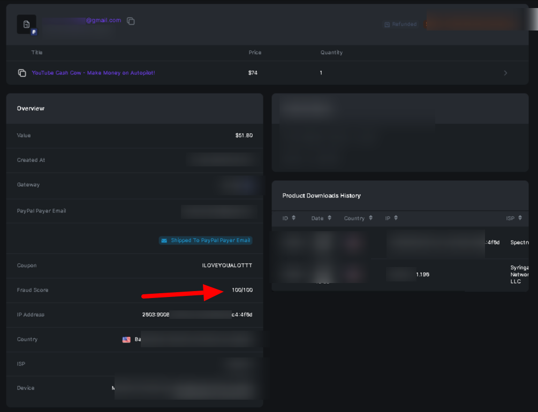Select the ILOVEYOUALOTTT coupon code
This screenshot has width=538, height=412.
[227, 265]
